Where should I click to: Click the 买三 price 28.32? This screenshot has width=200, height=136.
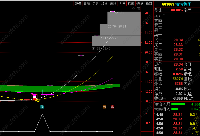pyautogui.click(x=178, y=49)
